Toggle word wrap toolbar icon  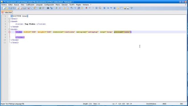point(72,8)
